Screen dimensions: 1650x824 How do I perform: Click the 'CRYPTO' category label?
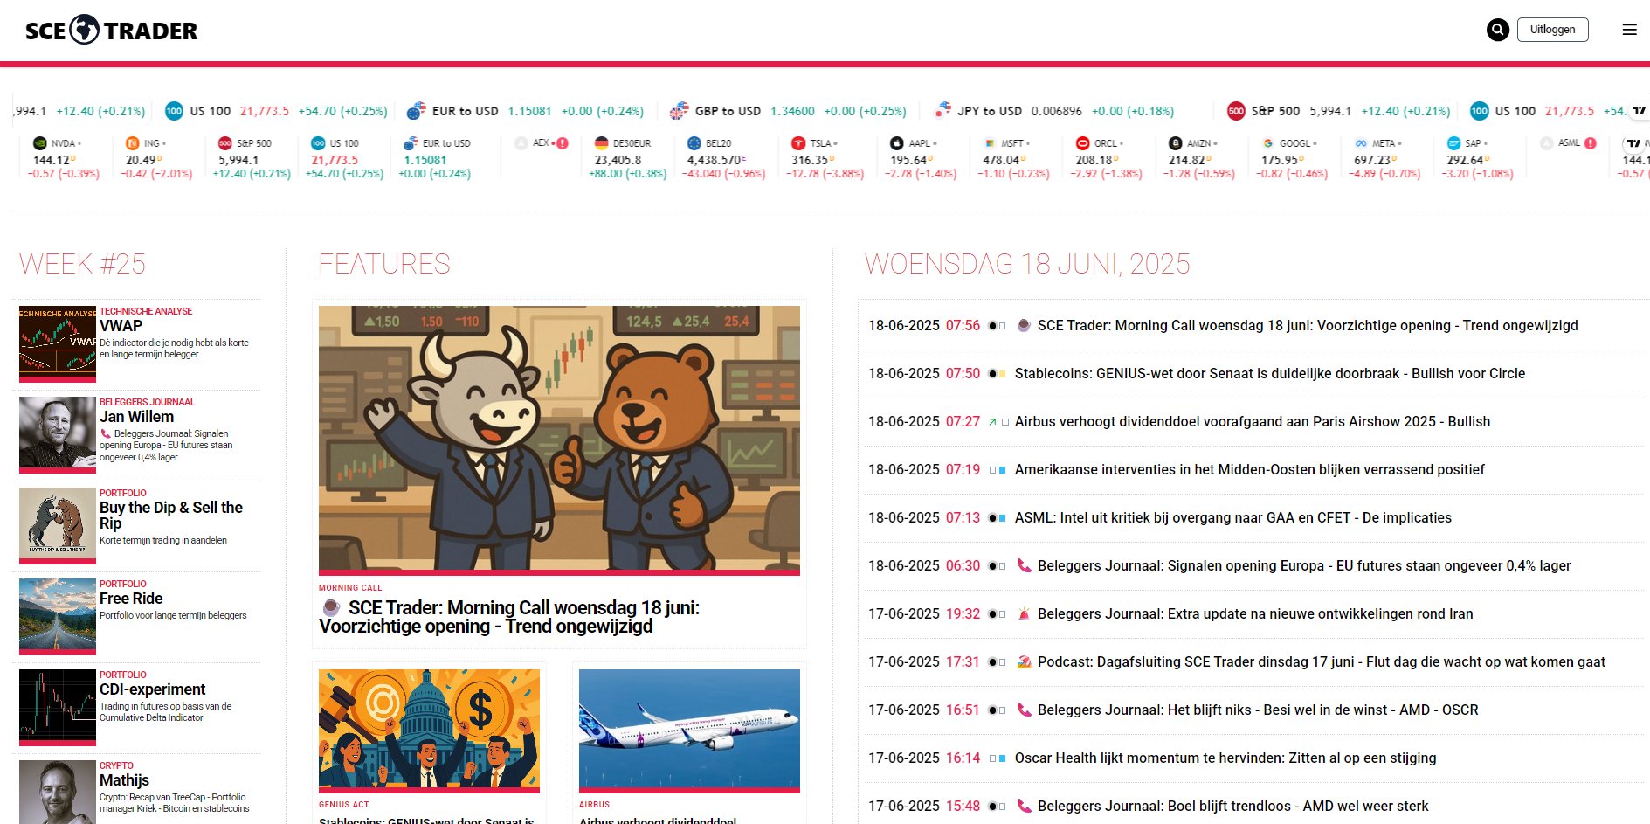[116, 765]
